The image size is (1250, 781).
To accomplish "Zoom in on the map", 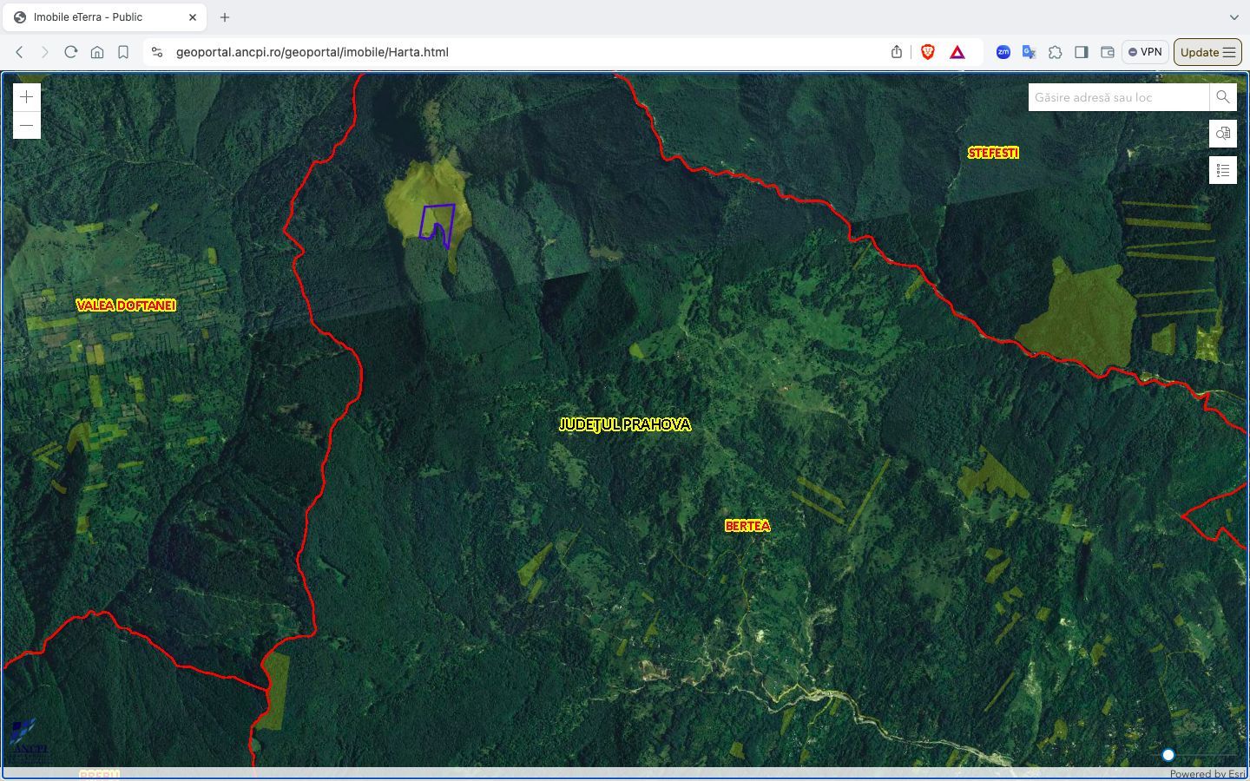I will [27, 97].
